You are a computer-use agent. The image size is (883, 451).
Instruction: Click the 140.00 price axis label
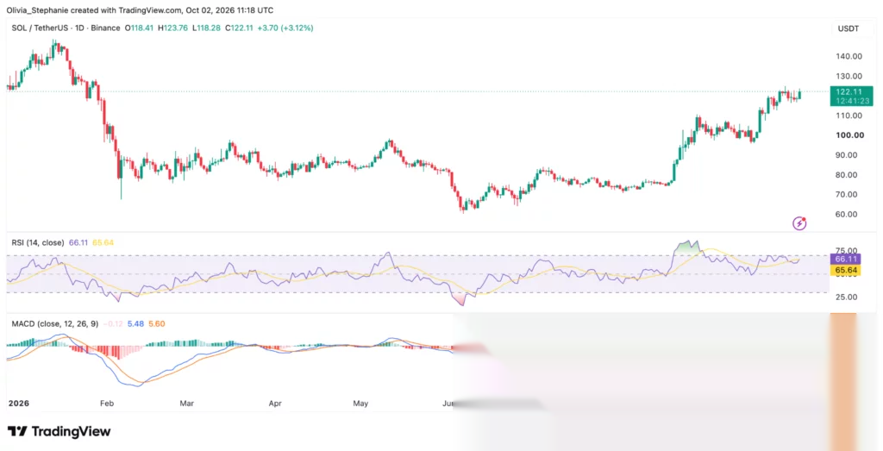(849, 56)
